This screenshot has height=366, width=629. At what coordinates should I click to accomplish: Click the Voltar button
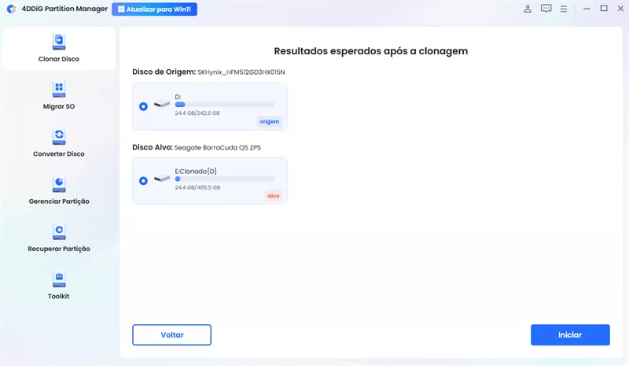tap(171, 335)
